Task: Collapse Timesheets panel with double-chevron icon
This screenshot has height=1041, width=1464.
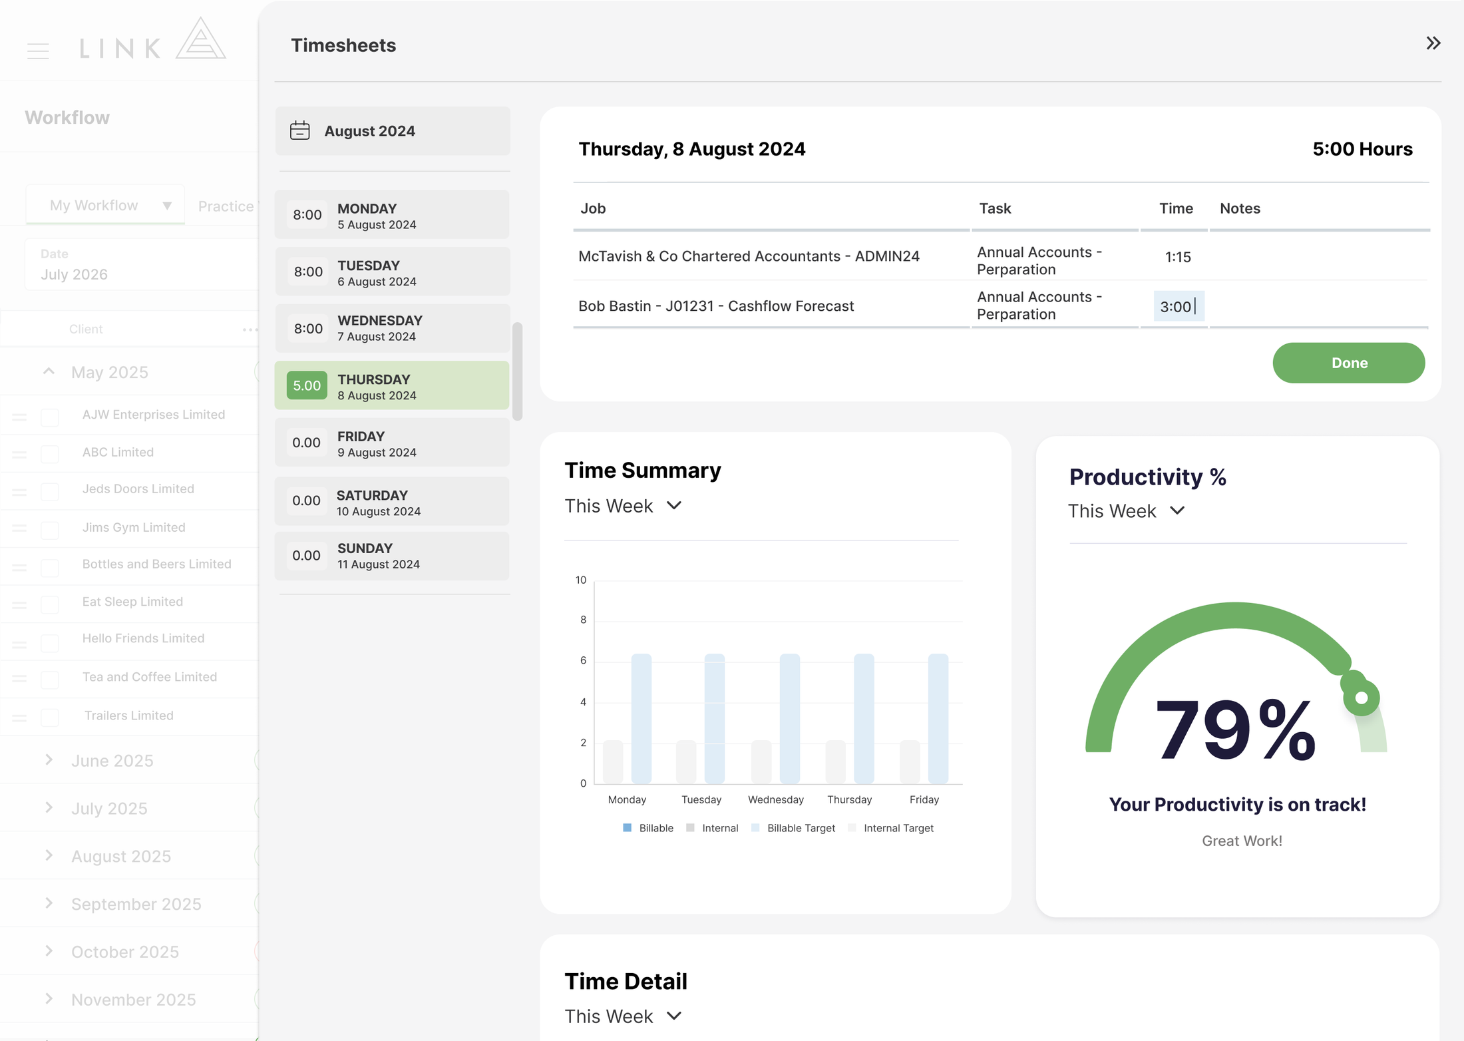Action: (x=1433, y=43)
